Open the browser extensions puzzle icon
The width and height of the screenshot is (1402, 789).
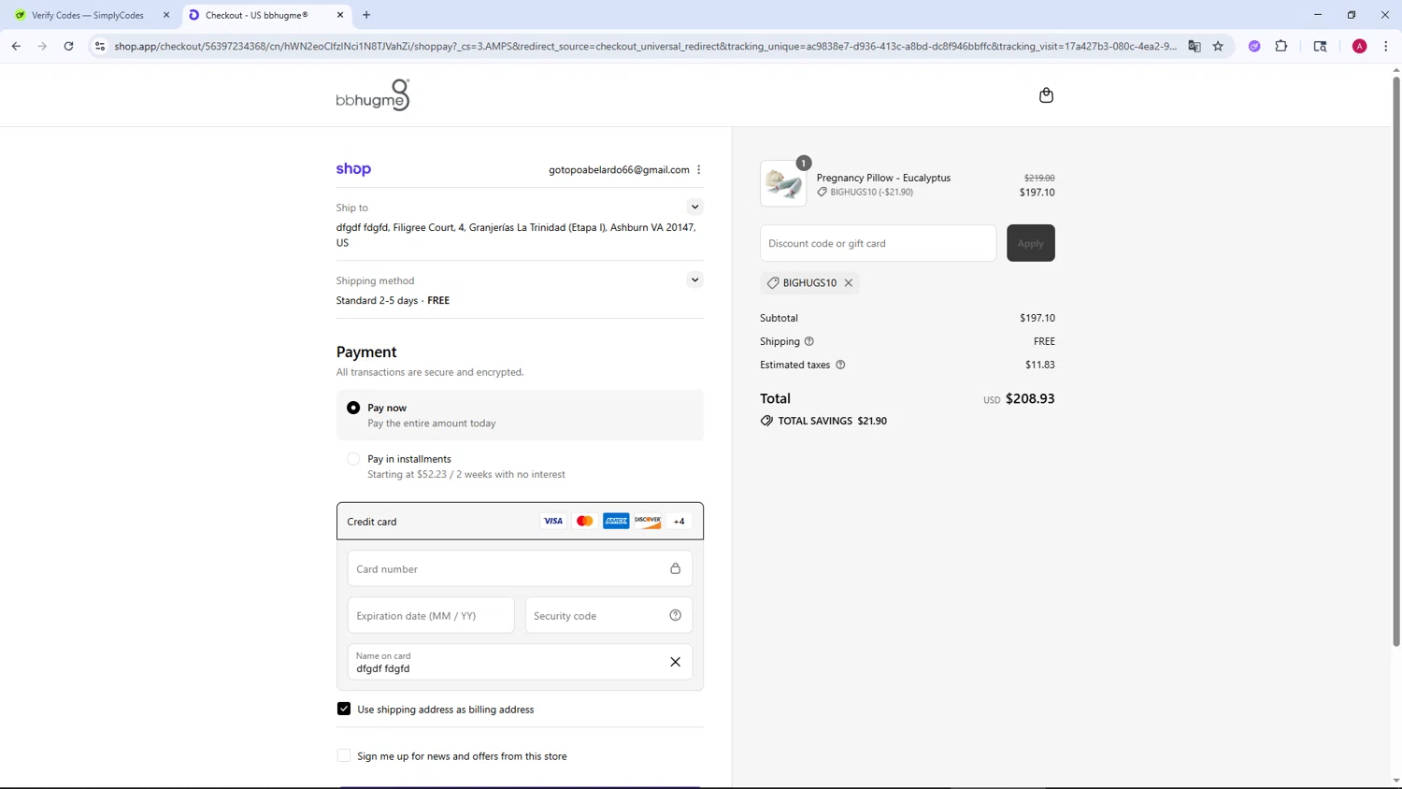coord(1281,46)
